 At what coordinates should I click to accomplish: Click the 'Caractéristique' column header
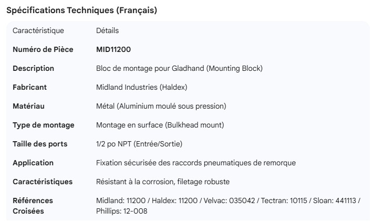pos(38,30)
